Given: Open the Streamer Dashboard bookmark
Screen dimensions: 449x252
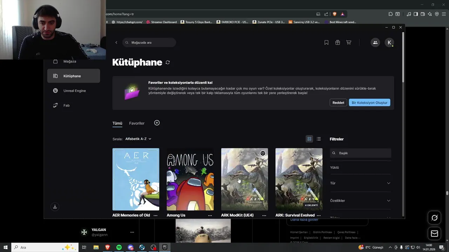Looking at the screenshot, I should 161,22.
